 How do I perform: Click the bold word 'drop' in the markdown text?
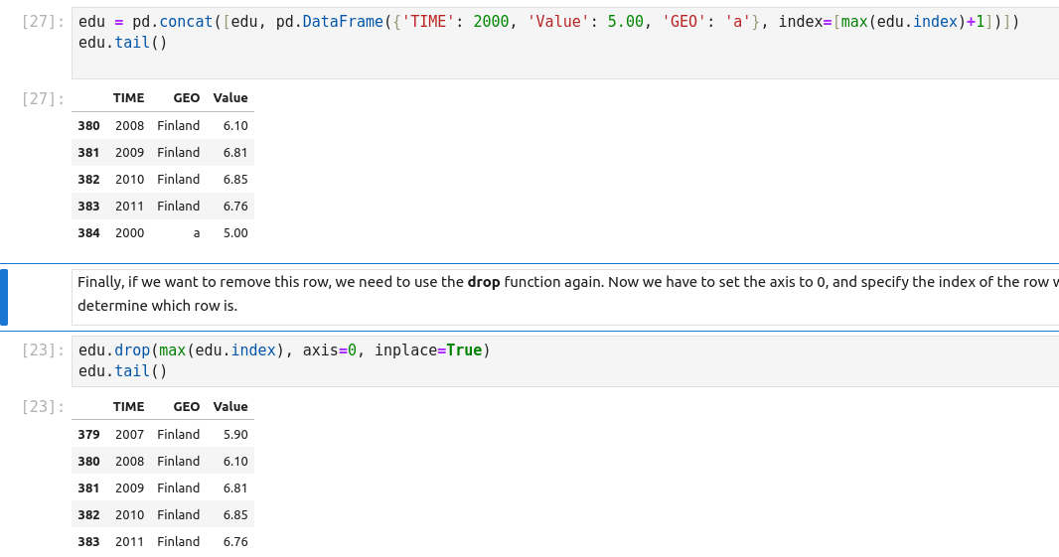(484, 282)
